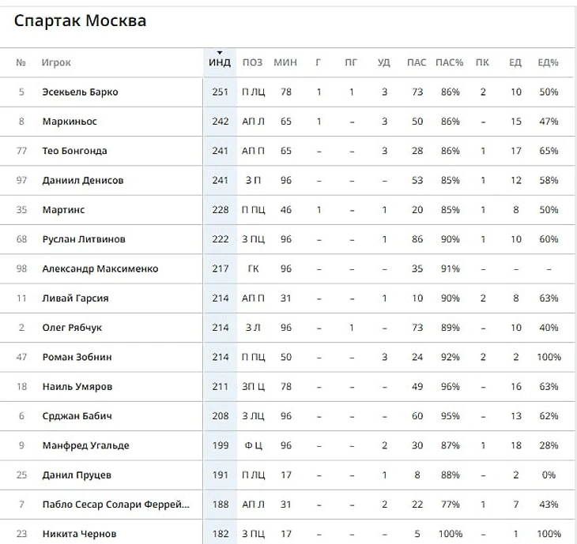The width and height of the screenshot is (577, 544).
Task: Click the Спартак Москва team title
Action: pos(80,21)
